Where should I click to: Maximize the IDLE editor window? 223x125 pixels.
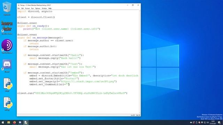click(133, 5)
